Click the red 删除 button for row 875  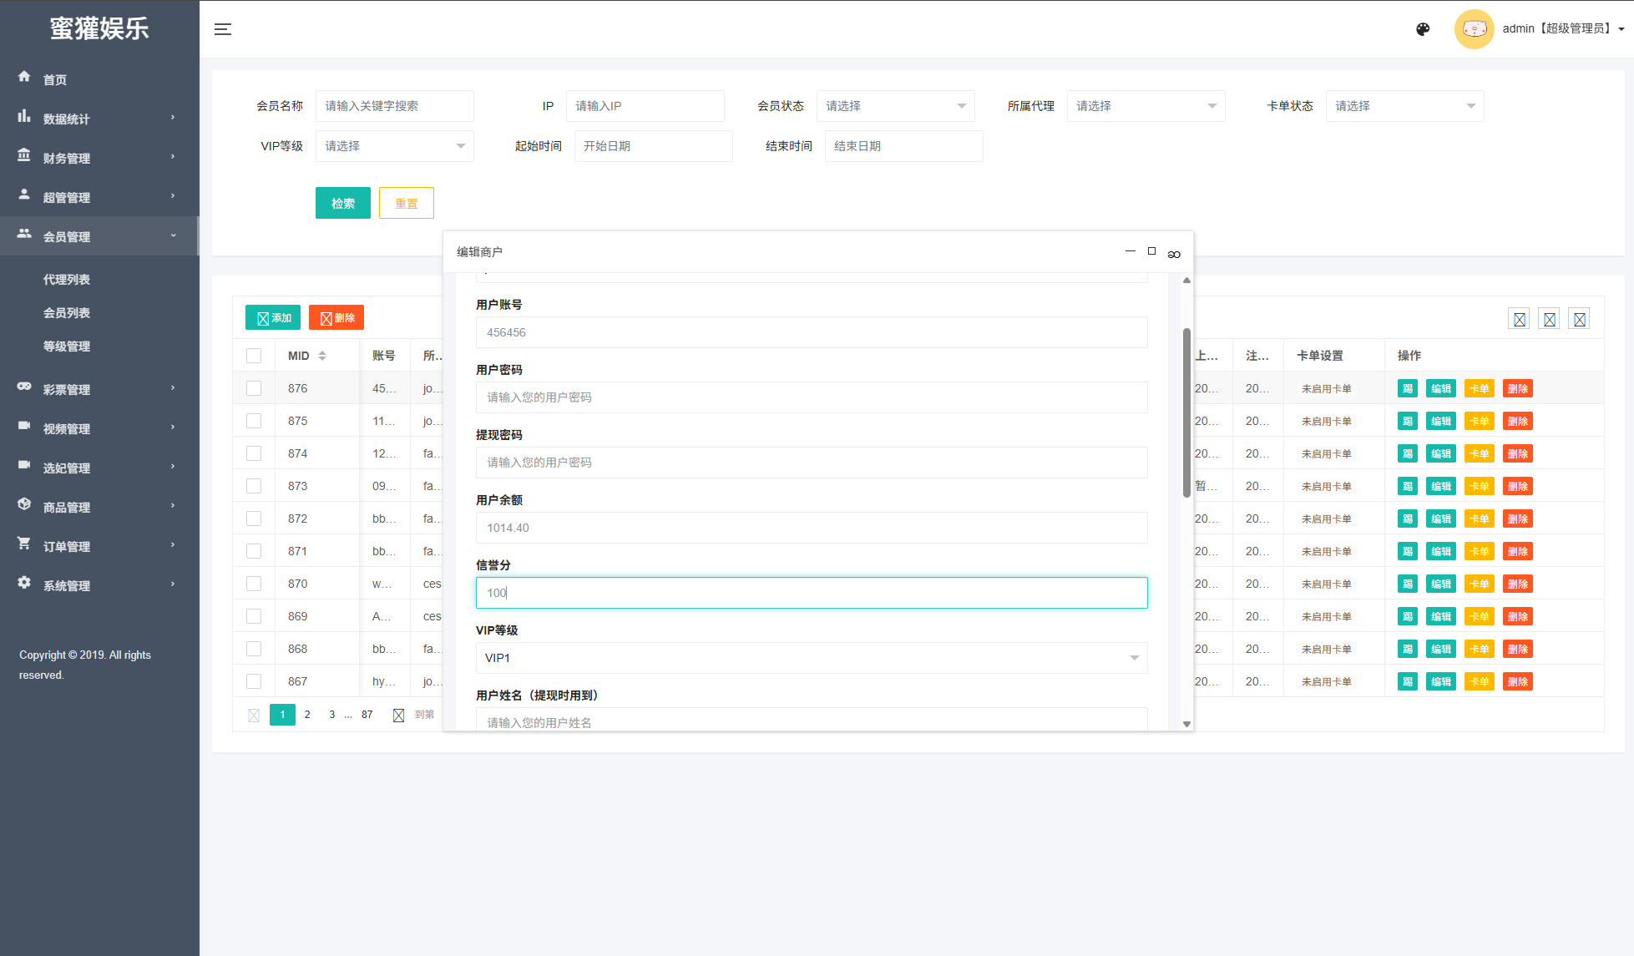(1517, 421)
